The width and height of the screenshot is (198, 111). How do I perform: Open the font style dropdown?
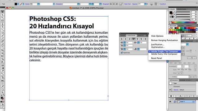(x=90, y=4)
